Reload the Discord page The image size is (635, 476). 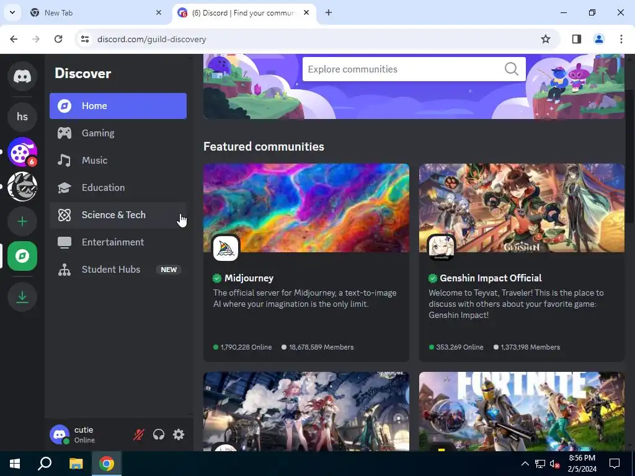pyautogui.click(x=58, y=39)
